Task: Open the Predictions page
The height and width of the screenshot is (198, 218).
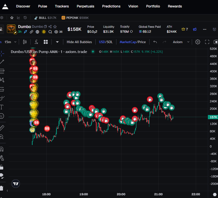Action: [111, 6]
